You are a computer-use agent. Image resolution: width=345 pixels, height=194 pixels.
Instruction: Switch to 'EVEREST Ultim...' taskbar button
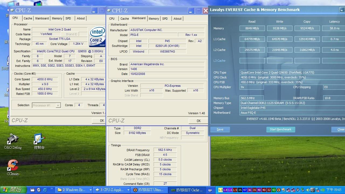(x=149, y=190)
